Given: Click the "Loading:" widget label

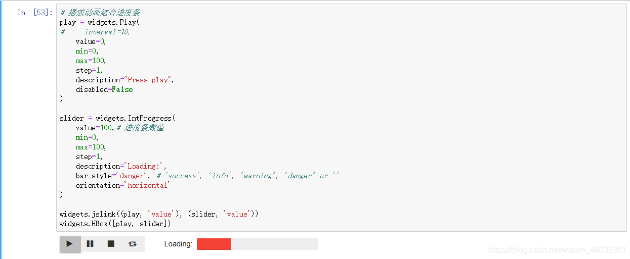Looking at the screenshot, I should pyautogui.click(x=178, y=244).
